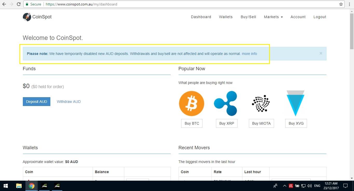This screenshot has width=354, height=191.
Task: Click the Recent Movers heading
Action: (x=194, y=148)
